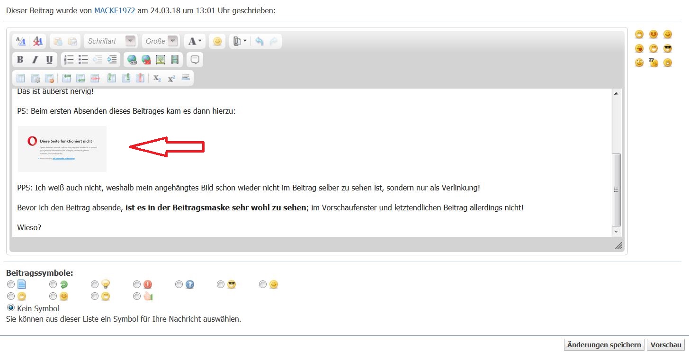This screenshot has height=352, width=689.
Task: Click the "Änderungen speichern" button
Action: point(604,345)
